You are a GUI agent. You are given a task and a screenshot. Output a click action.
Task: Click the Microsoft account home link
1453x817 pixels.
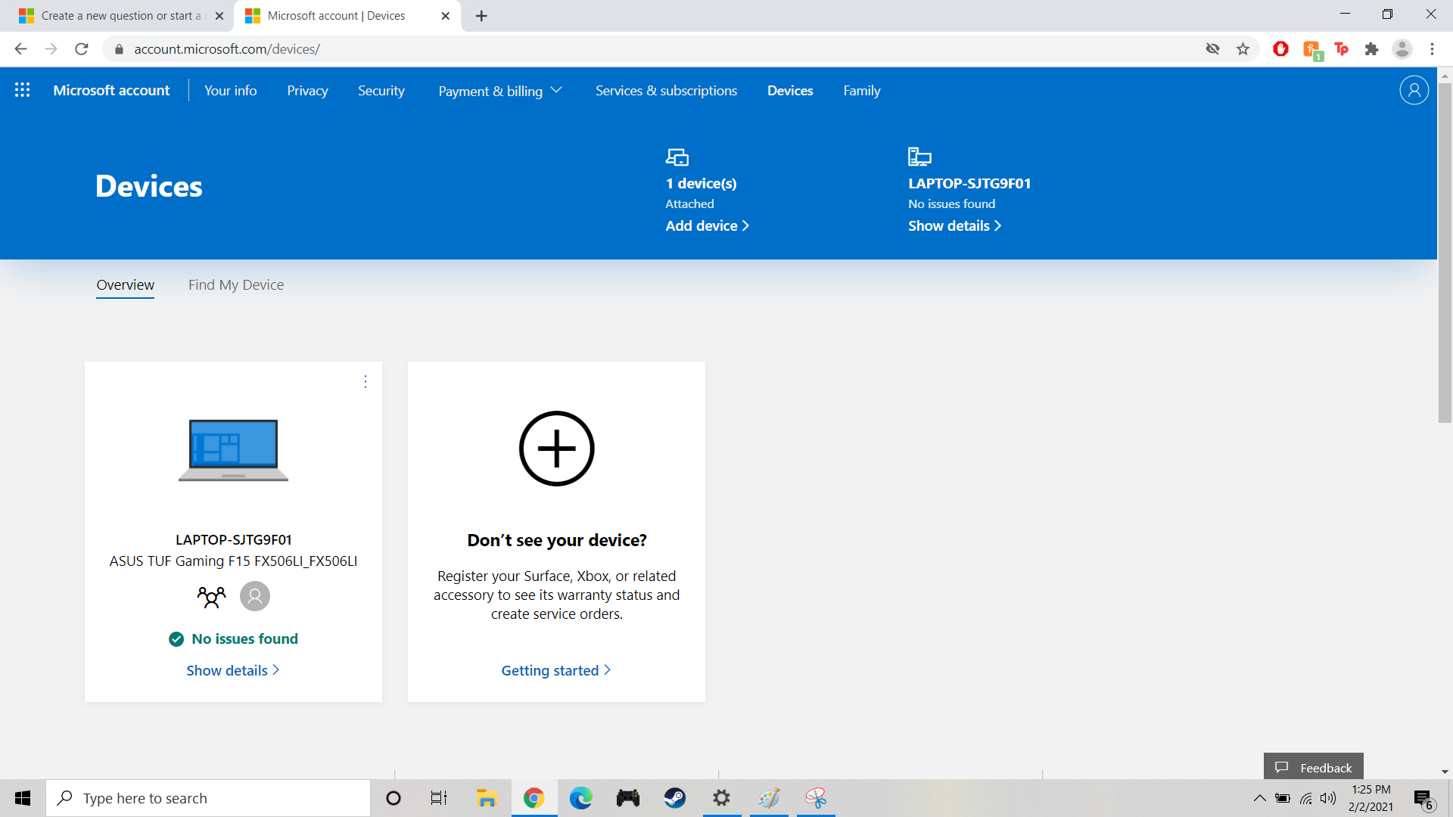(x=111, y=91)
